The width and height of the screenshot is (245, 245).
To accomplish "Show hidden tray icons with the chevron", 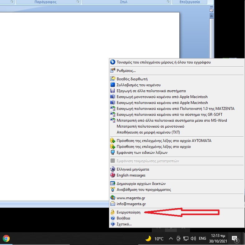I will click(171, 239).
